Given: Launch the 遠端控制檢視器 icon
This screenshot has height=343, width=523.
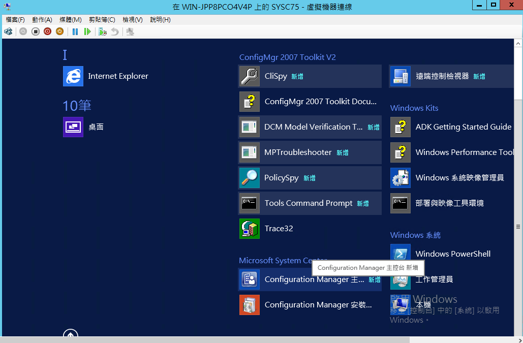Looking at the screenshot, I should (401, 76).
